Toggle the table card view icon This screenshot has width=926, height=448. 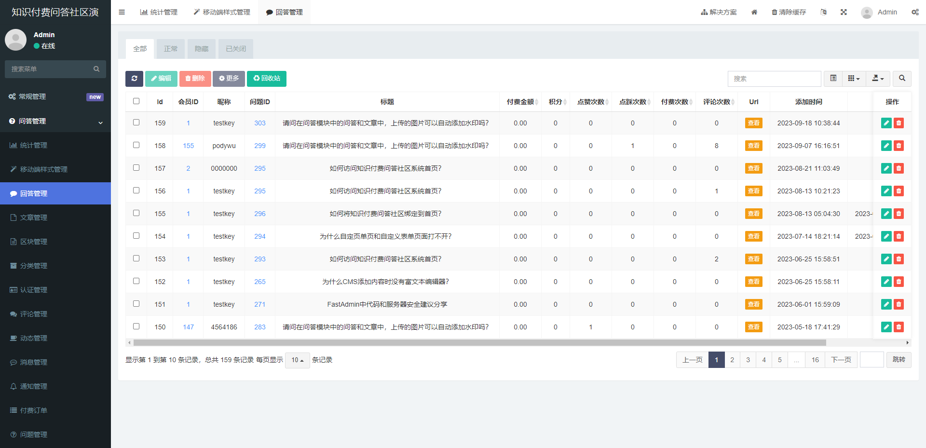point(833,78)
